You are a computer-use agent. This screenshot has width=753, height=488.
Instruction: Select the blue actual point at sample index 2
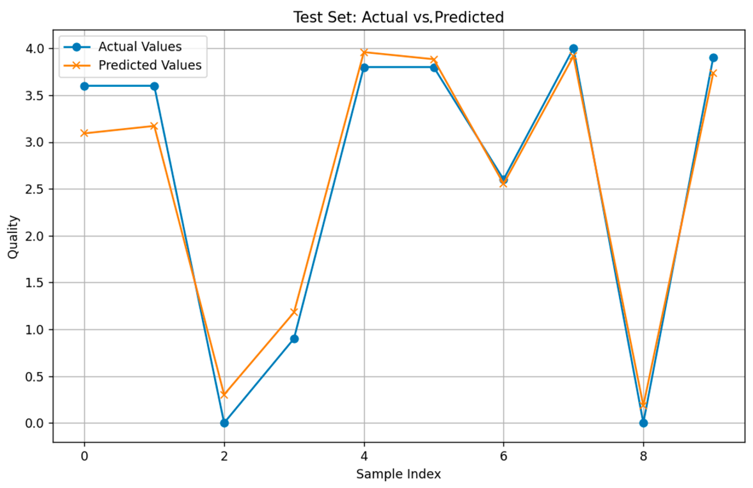point(224,423)
